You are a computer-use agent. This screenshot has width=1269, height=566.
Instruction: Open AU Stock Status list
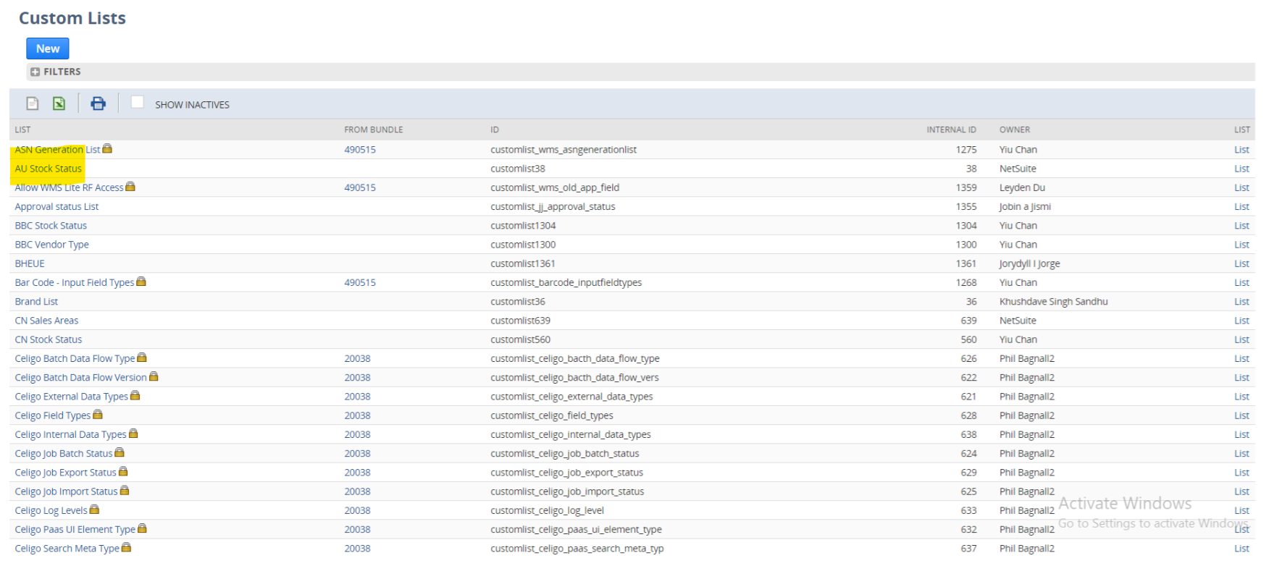[48, 169]
